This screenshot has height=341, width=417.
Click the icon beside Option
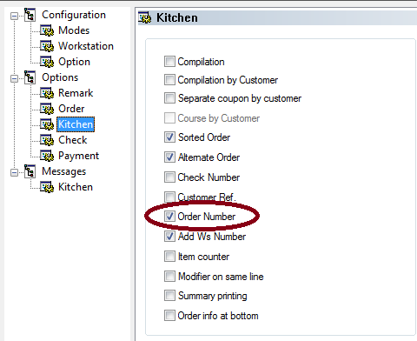[47, 62]
